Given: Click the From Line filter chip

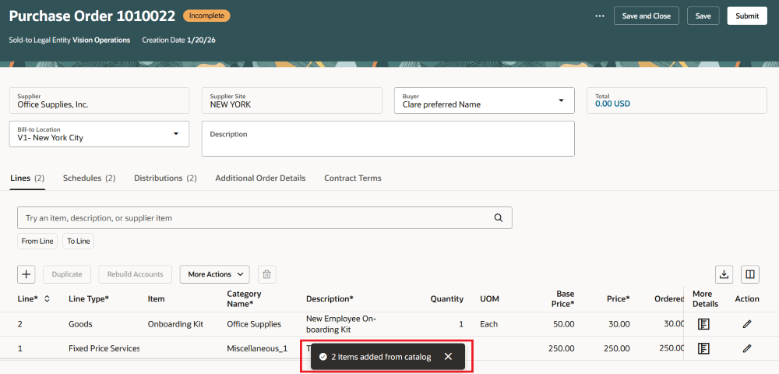Looking at the screenshot, I should pos(37,241).
